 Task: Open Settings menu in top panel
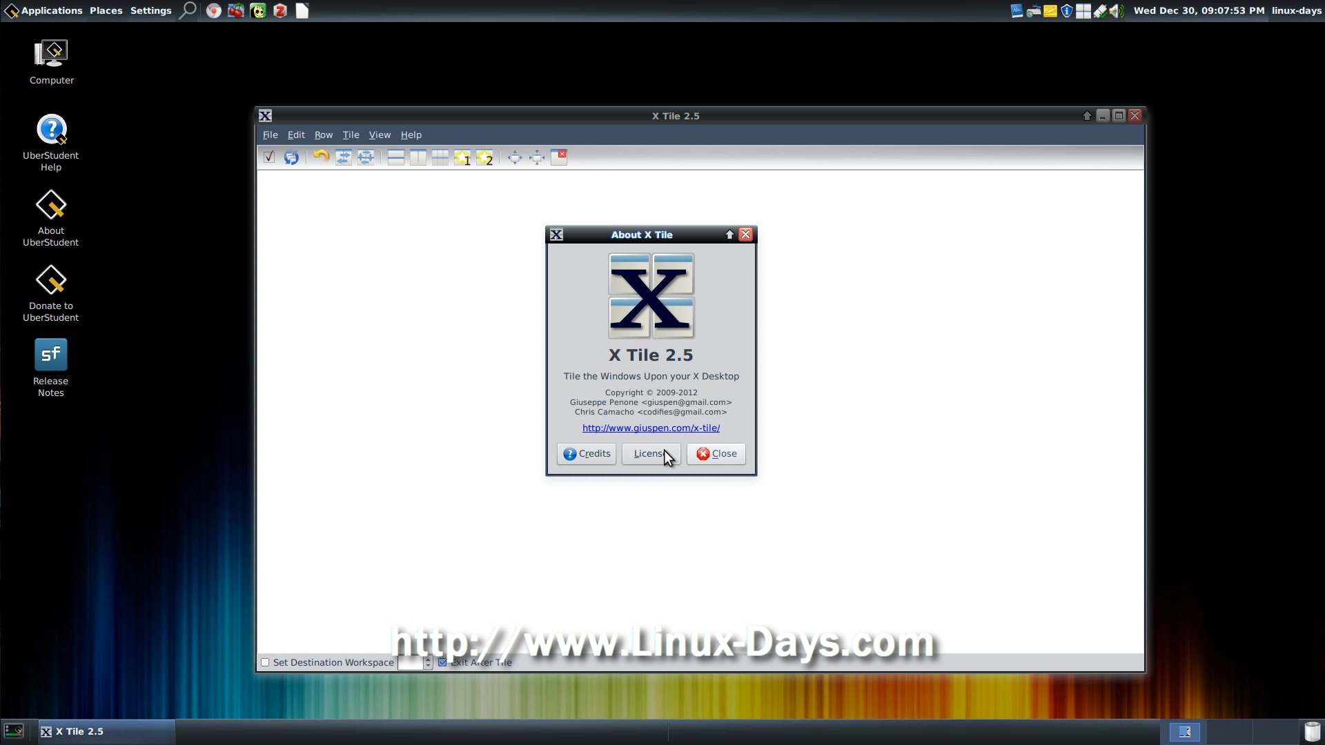tap(150, 10)
